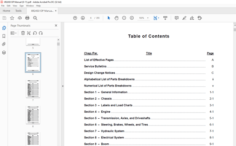Close the XR2450 document tab
The width and height of the screenshot is (236, 146).
click(x=56, y=11)
